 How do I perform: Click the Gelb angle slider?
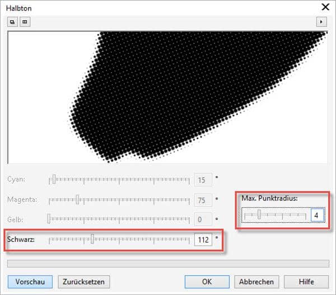tap(119, 219)
